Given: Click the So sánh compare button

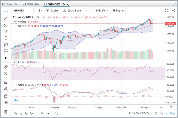Looking at the screenshot, I should (52, 11).
